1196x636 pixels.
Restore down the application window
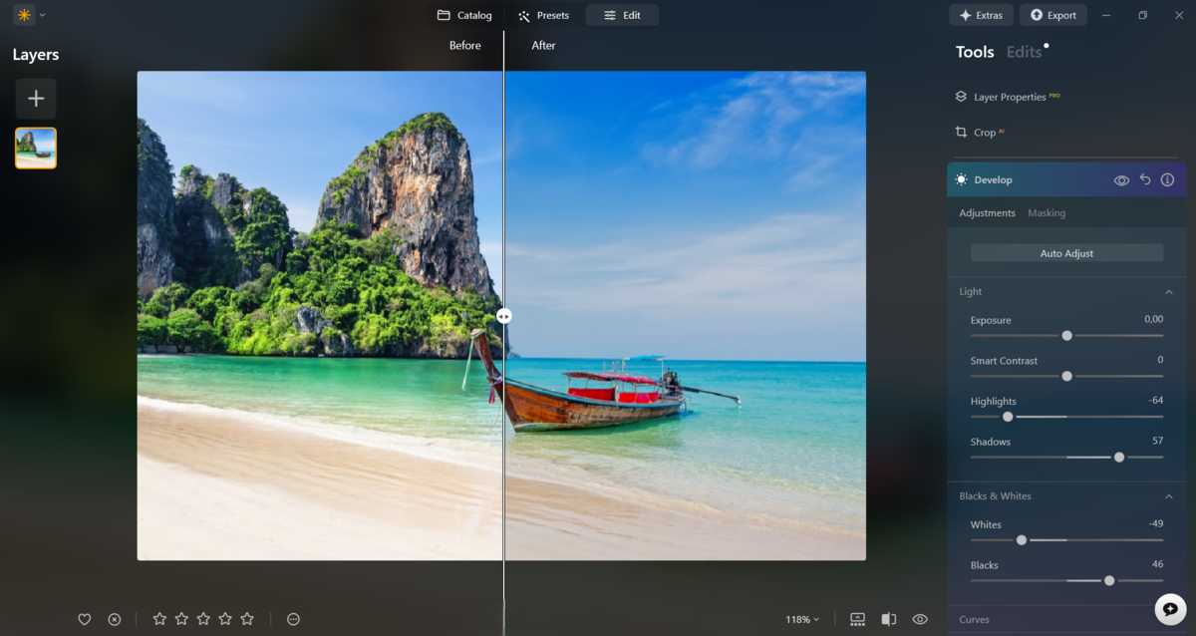click(1142, 15)
